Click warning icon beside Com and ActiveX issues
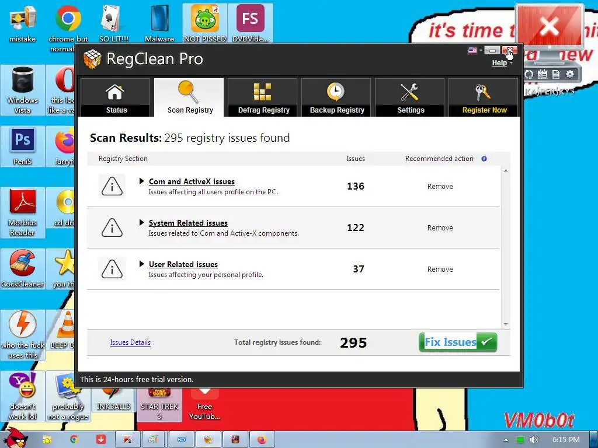This screenshot has height=448, width=598. click(x=112, y=186)
